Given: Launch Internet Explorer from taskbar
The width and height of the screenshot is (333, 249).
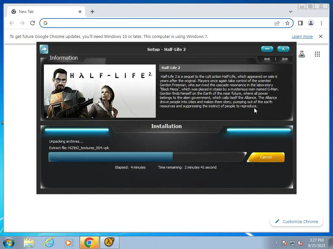Looking at the screenshot, I should (x=49, y=243).
